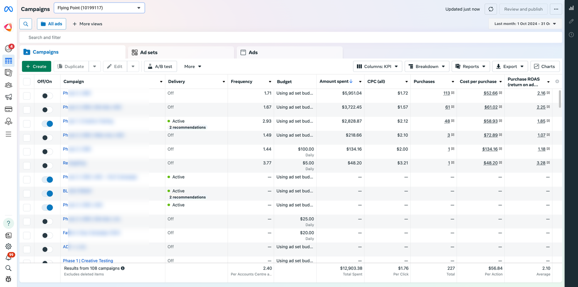Viewport: 578px width, 287px height.
Task: Click the 3.28 purchase ROAS value
Action: 541,163
